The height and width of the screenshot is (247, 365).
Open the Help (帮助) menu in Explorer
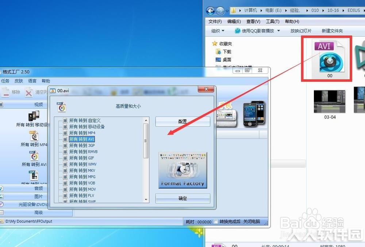pos(292,22)
